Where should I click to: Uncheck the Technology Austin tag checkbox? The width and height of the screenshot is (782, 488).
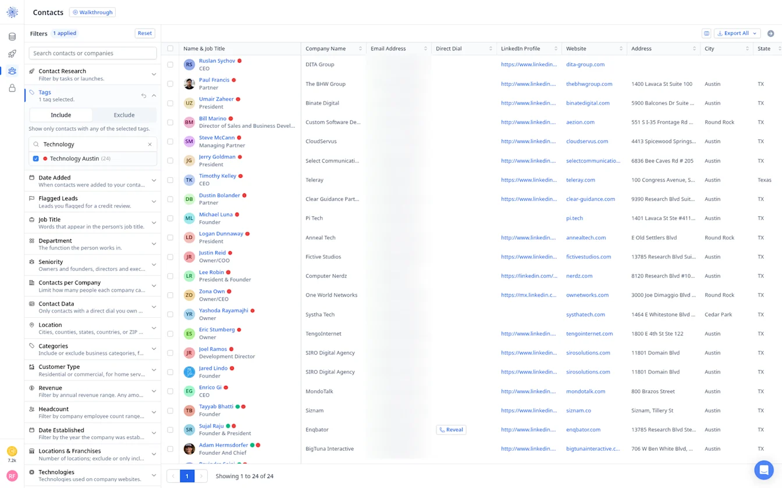tap(36, 159)
